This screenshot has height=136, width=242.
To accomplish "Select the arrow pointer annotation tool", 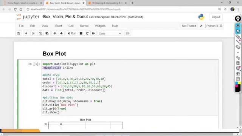I will pos(238,31).
